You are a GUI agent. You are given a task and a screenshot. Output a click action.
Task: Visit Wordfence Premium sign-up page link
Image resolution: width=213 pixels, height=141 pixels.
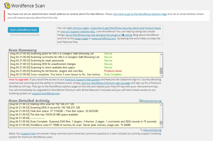coord(106,83)
